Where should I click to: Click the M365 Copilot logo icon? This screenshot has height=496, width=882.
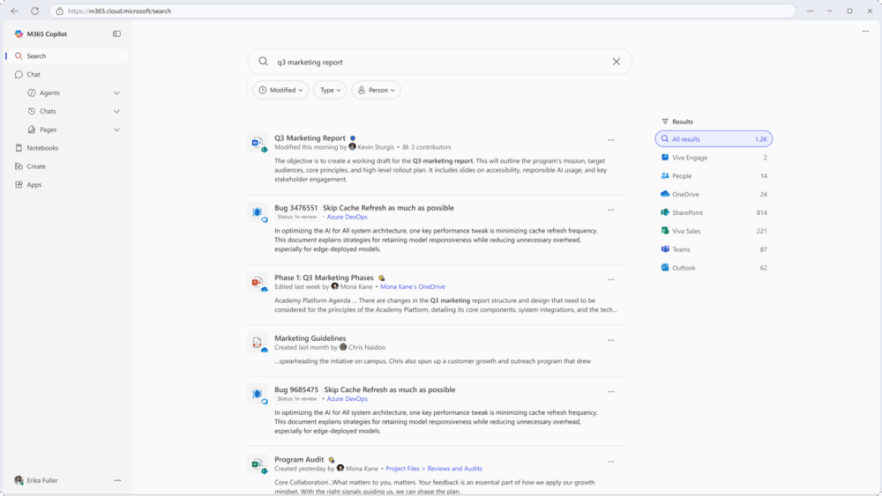pos(19,33)
